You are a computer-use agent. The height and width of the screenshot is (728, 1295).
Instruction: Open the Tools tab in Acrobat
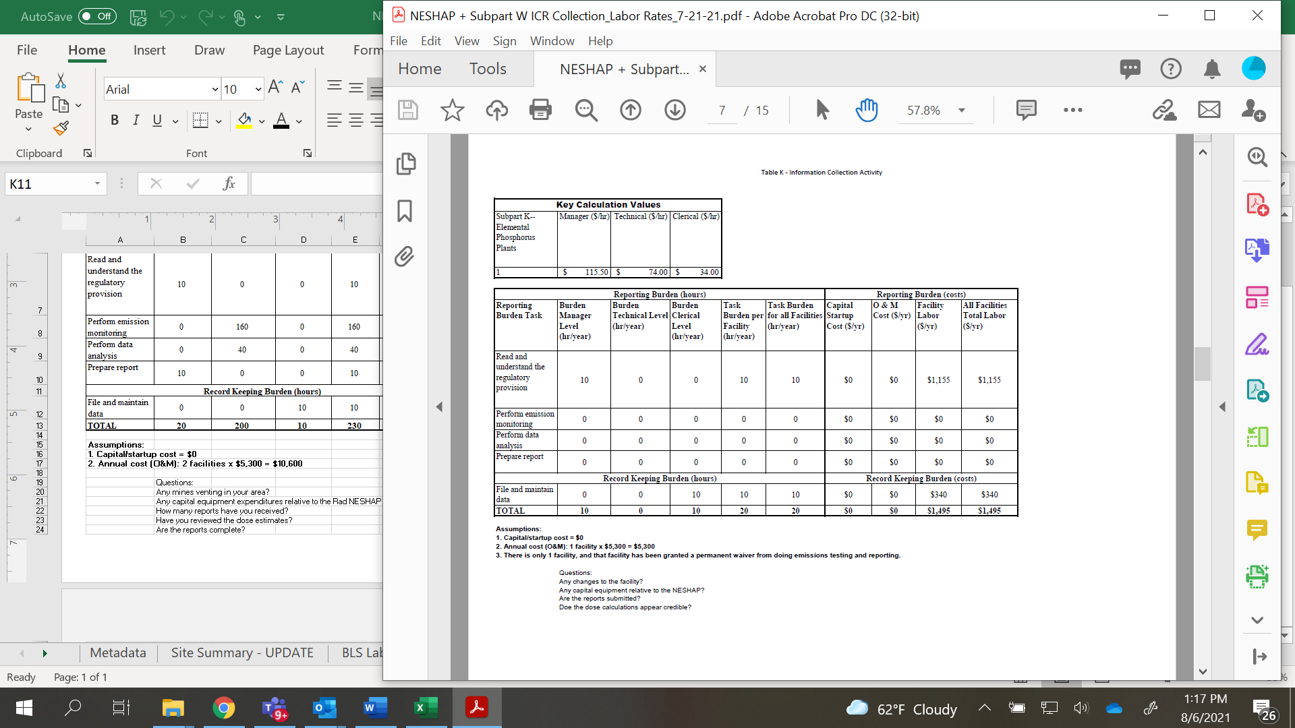488,69
